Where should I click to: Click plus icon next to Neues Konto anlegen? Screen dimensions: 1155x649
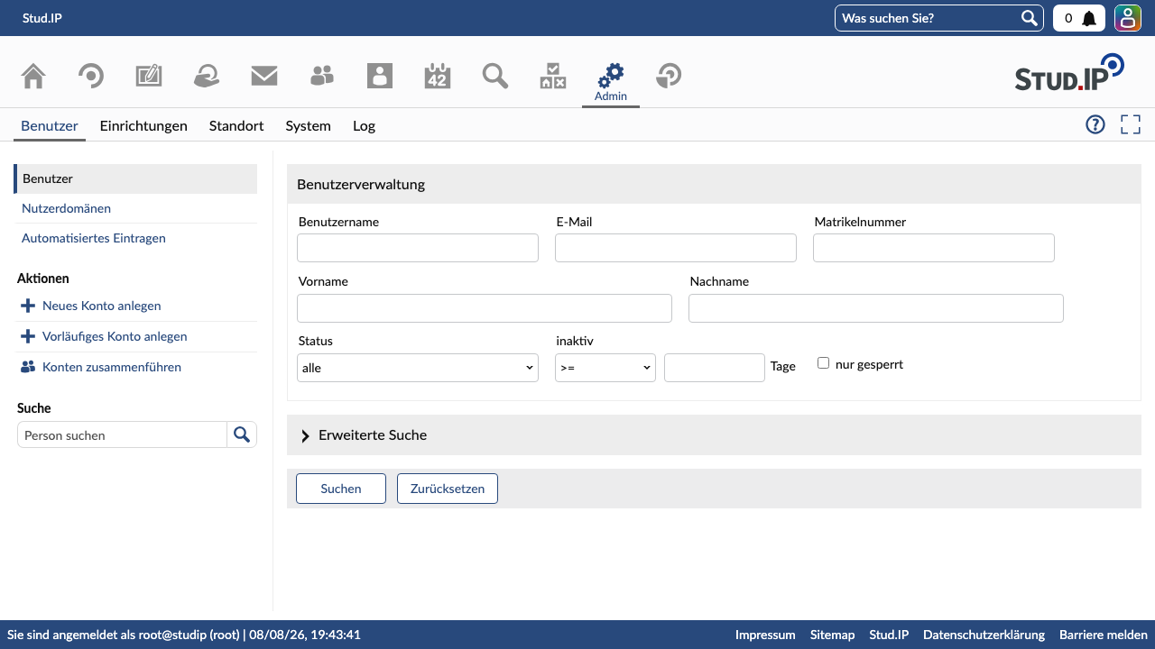click(28, 306)
